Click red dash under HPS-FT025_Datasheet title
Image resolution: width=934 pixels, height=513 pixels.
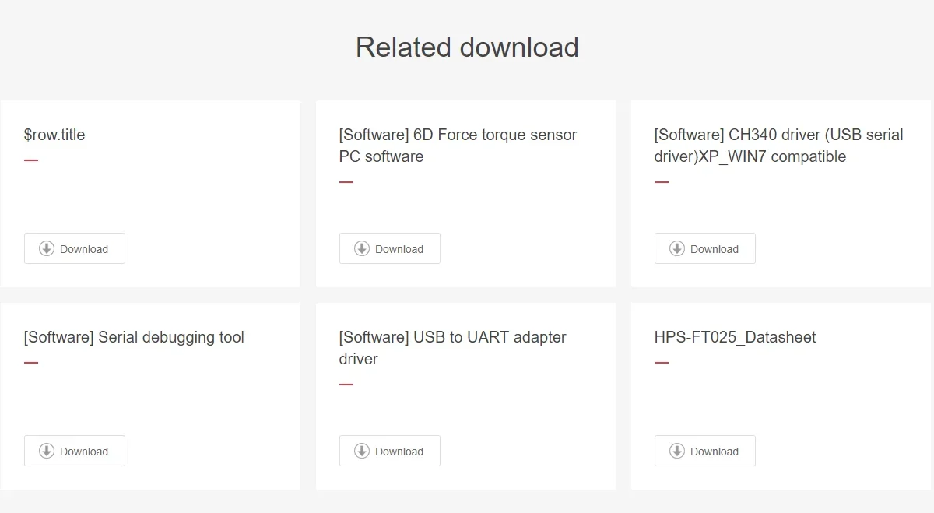tap(662, 363)
